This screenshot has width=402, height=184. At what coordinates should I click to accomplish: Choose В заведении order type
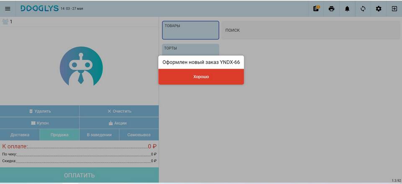point(99,135)
